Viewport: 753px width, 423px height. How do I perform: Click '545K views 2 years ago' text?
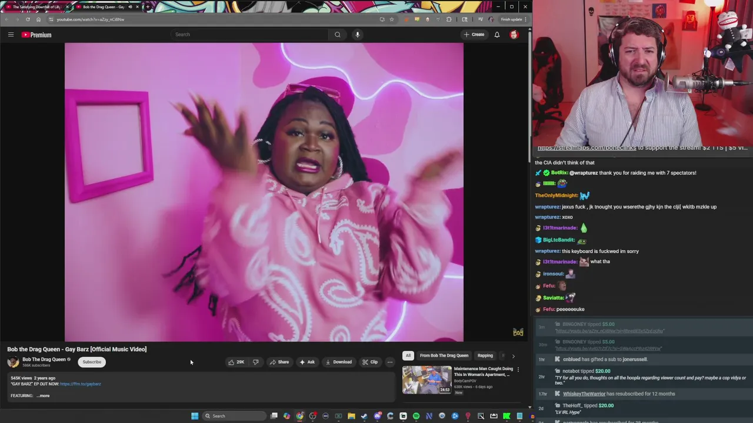pos(33,378)
